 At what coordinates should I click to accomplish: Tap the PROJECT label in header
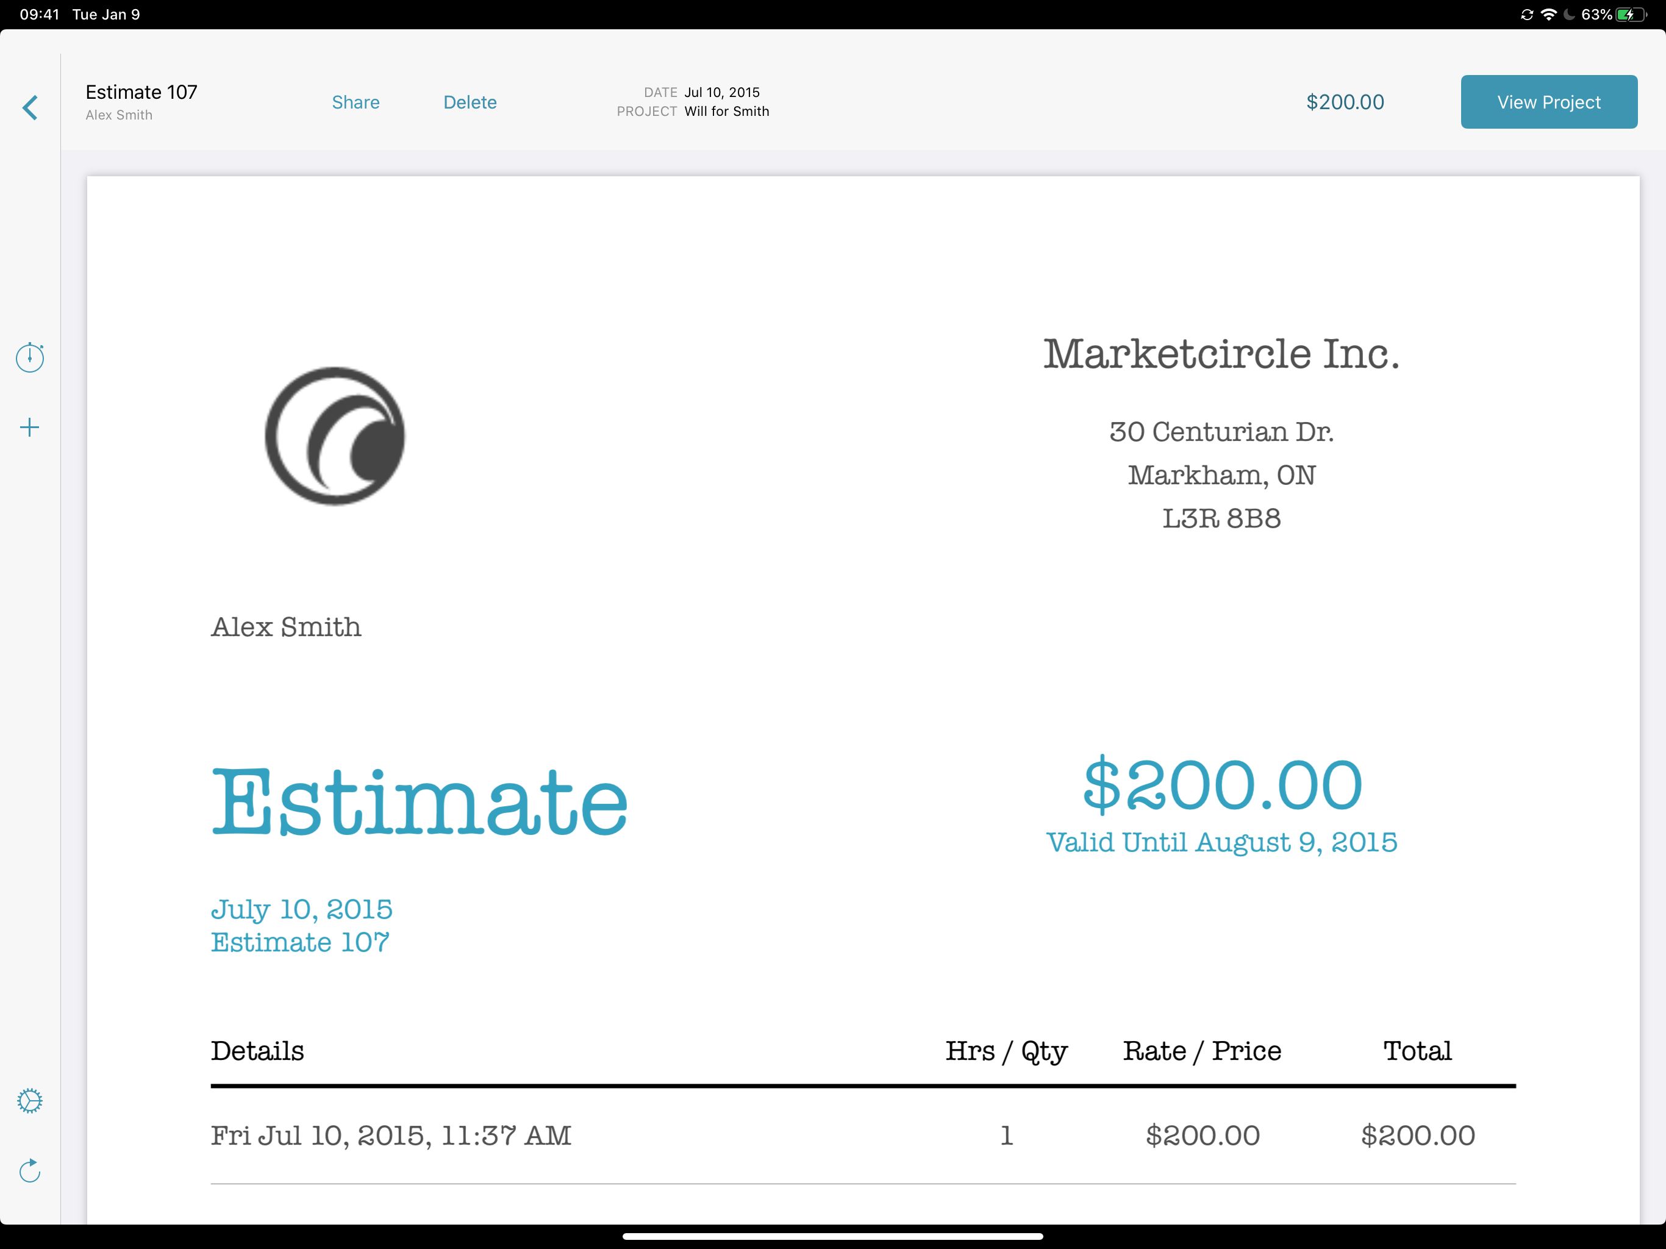647,112
